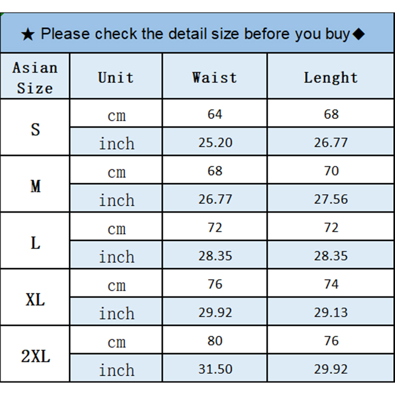
Task: Click the length value 29.13
Action: tap(331, 313)
